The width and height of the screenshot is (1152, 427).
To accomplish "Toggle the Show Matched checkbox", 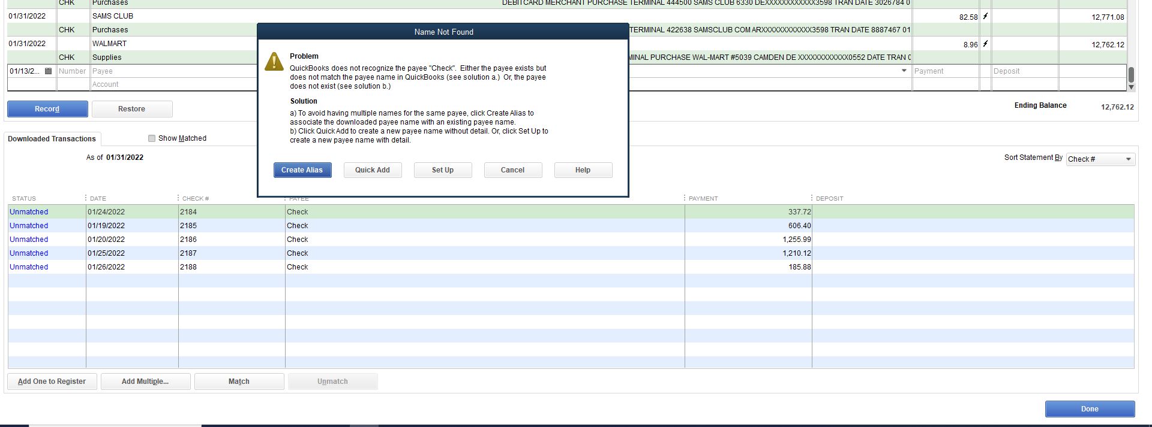I will tap(152, 138).
